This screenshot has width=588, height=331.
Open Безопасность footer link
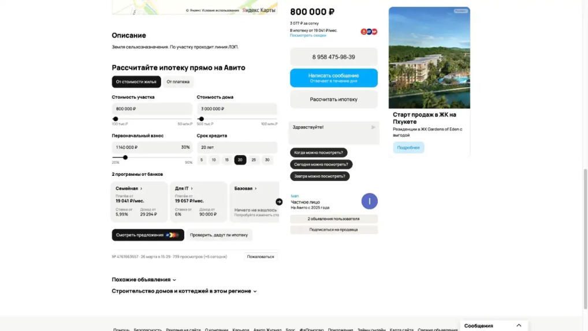(148, 329)
